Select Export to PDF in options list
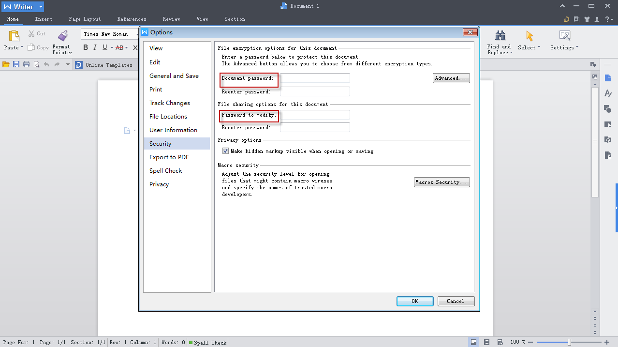This screenshot has height=347, width=618. (169, 157)
